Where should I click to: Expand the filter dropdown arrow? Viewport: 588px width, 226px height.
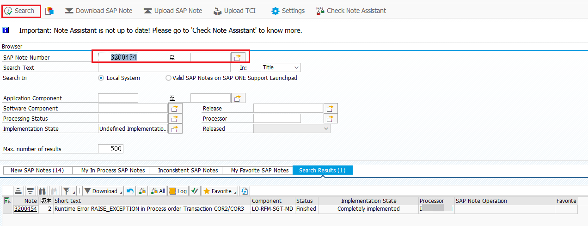[74, 191]
